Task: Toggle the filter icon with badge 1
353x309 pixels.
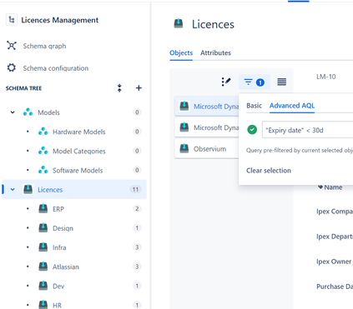Action: pyautogui.click(x=254, y=82)
